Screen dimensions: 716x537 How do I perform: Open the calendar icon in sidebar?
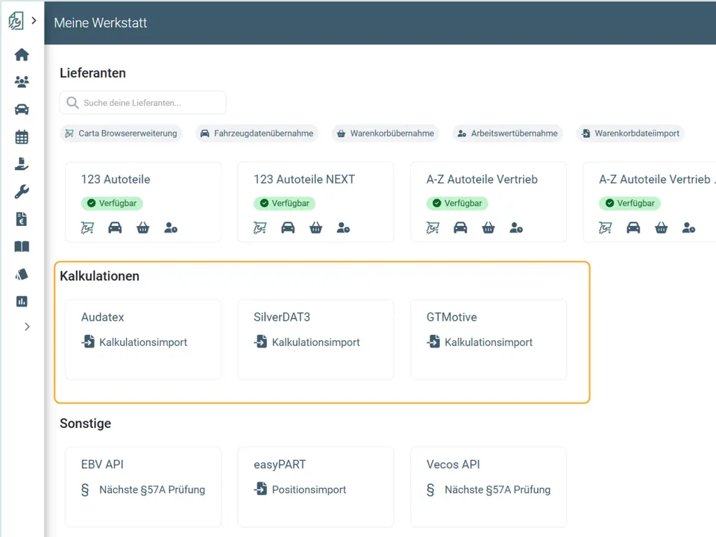[22, 137]
